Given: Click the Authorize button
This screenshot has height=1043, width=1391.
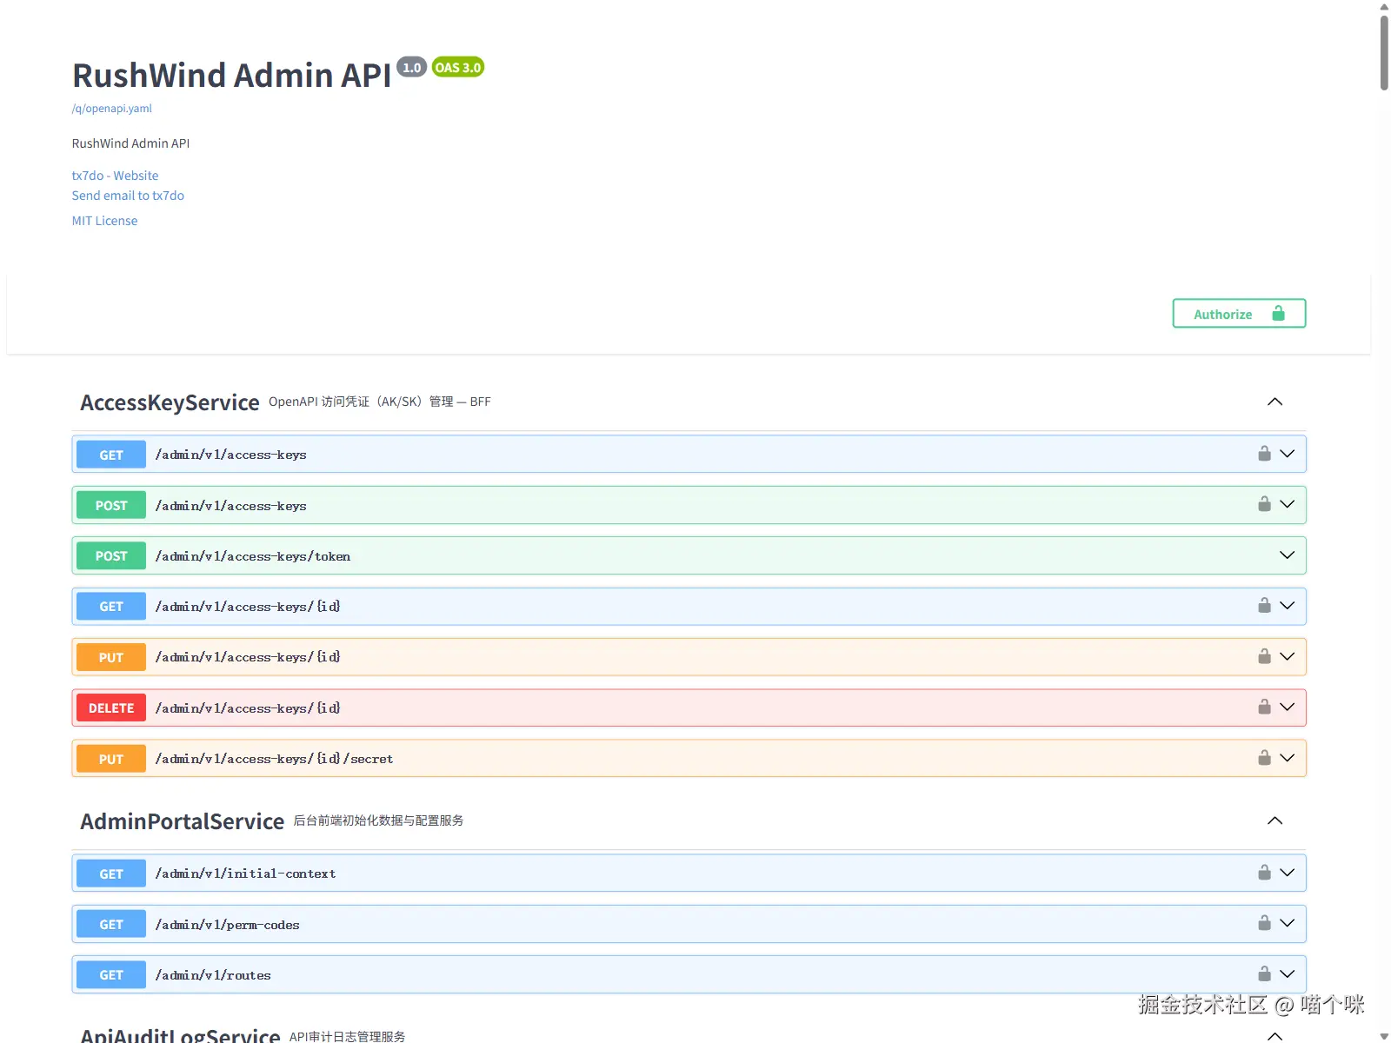Looking at the screenshot, I should [1239, 314].
